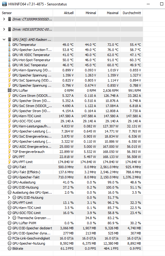This screenshot has width=165, height=256.
Task: Click the HWiNFO64 application icon in title bar
Action: point(4,4)
